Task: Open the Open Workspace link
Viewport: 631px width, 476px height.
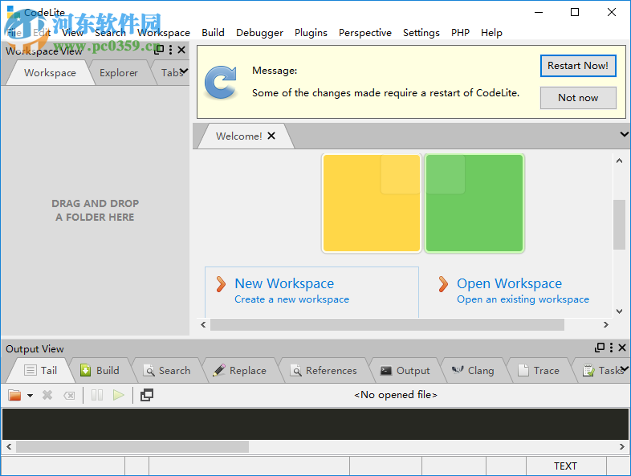Action: click(509, 283)
